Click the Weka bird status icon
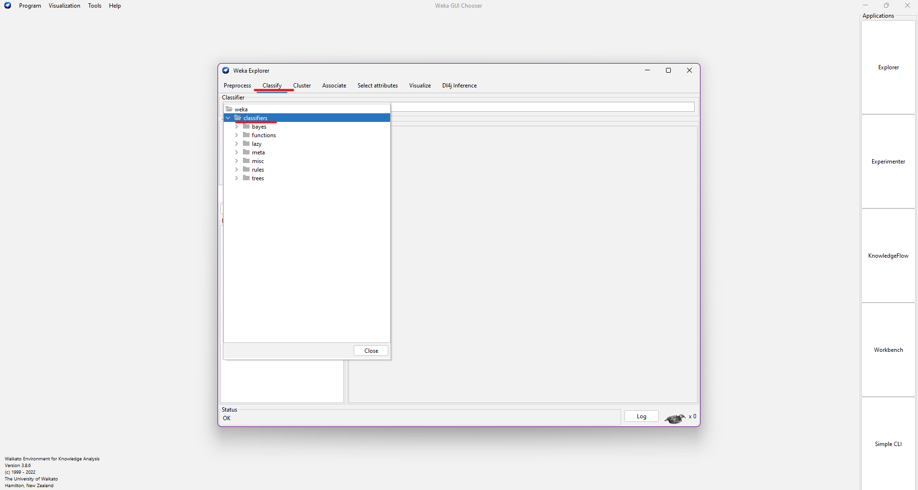Screen dimensions: 918x490 point(675,419)
